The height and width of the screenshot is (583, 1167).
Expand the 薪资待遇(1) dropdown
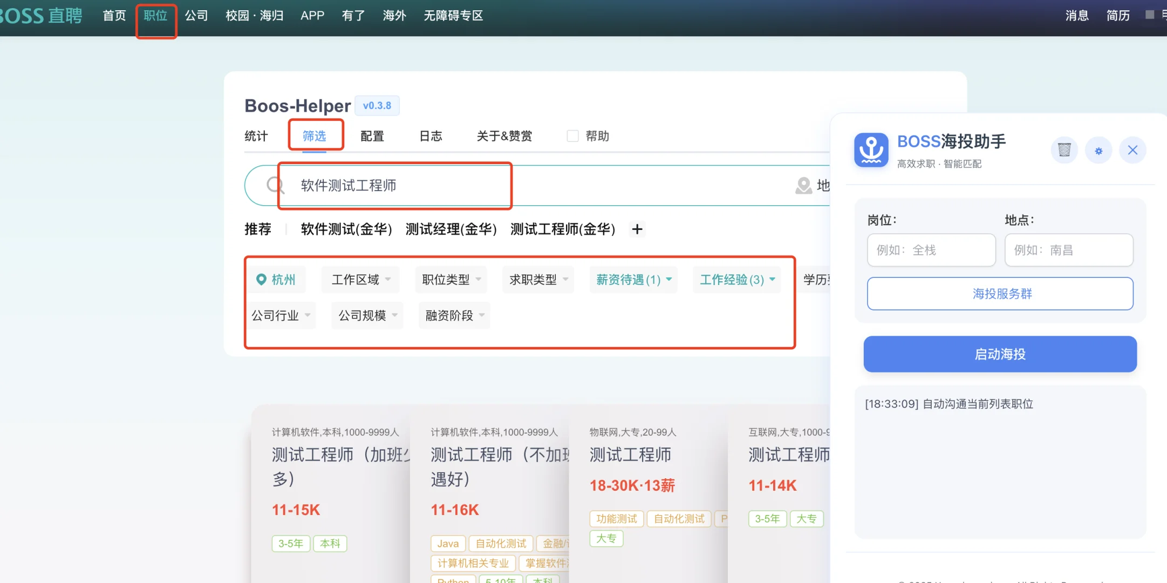tap(633, 280)
